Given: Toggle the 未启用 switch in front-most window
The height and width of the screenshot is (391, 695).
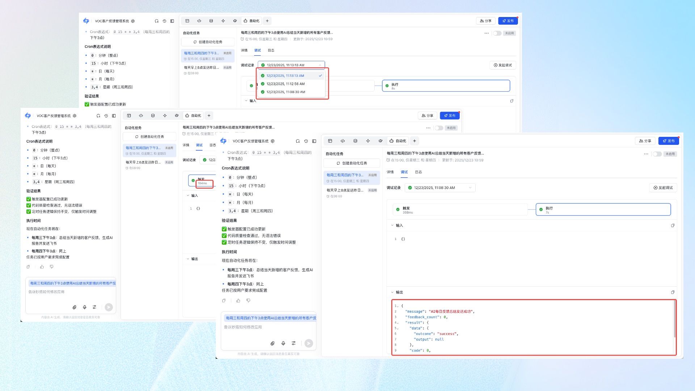Looking at the screenshot, I should tap(657, 154).
